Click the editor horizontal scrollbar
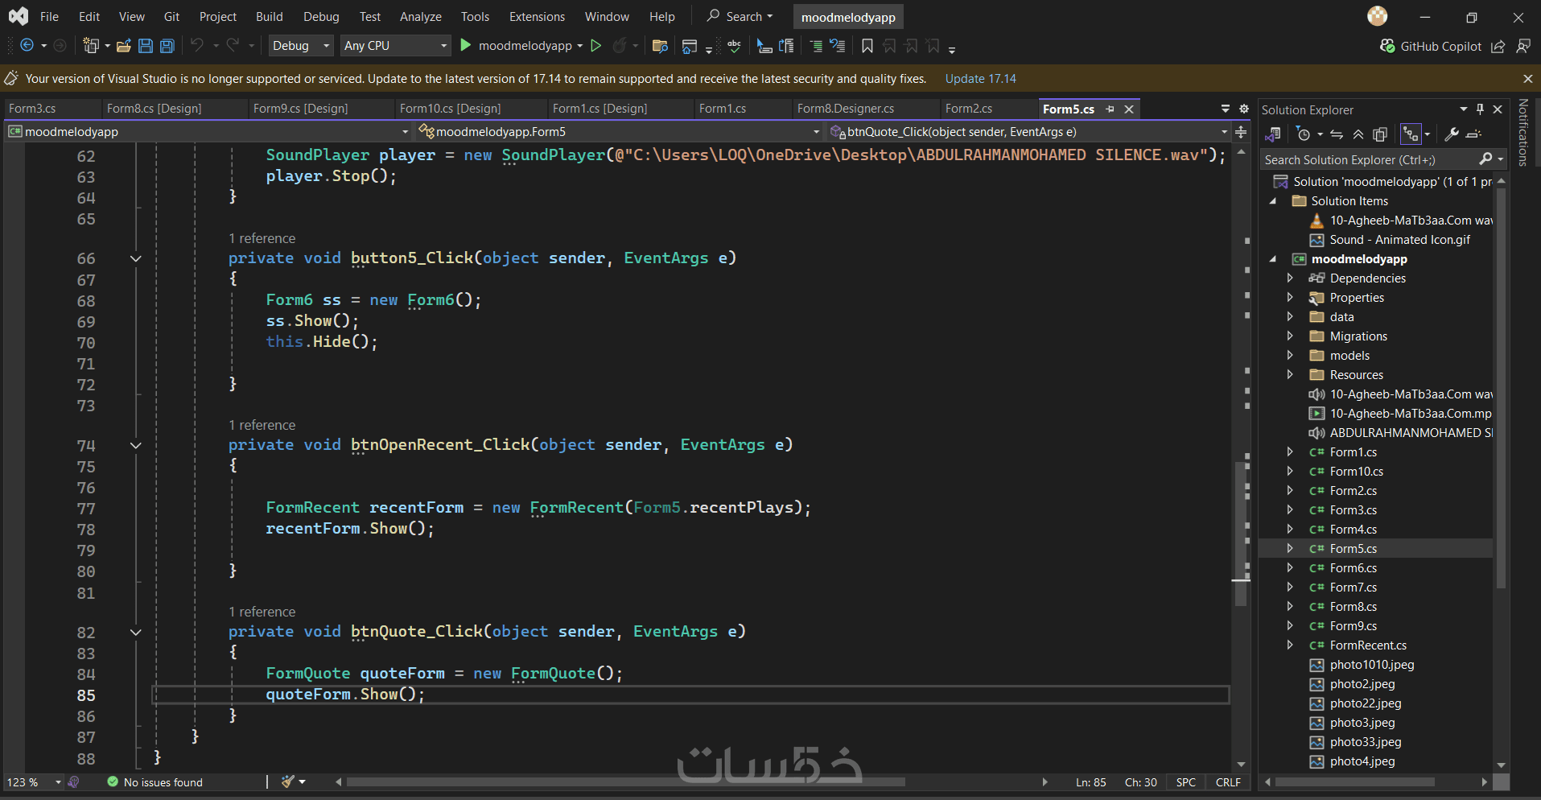 pos(692,781)
